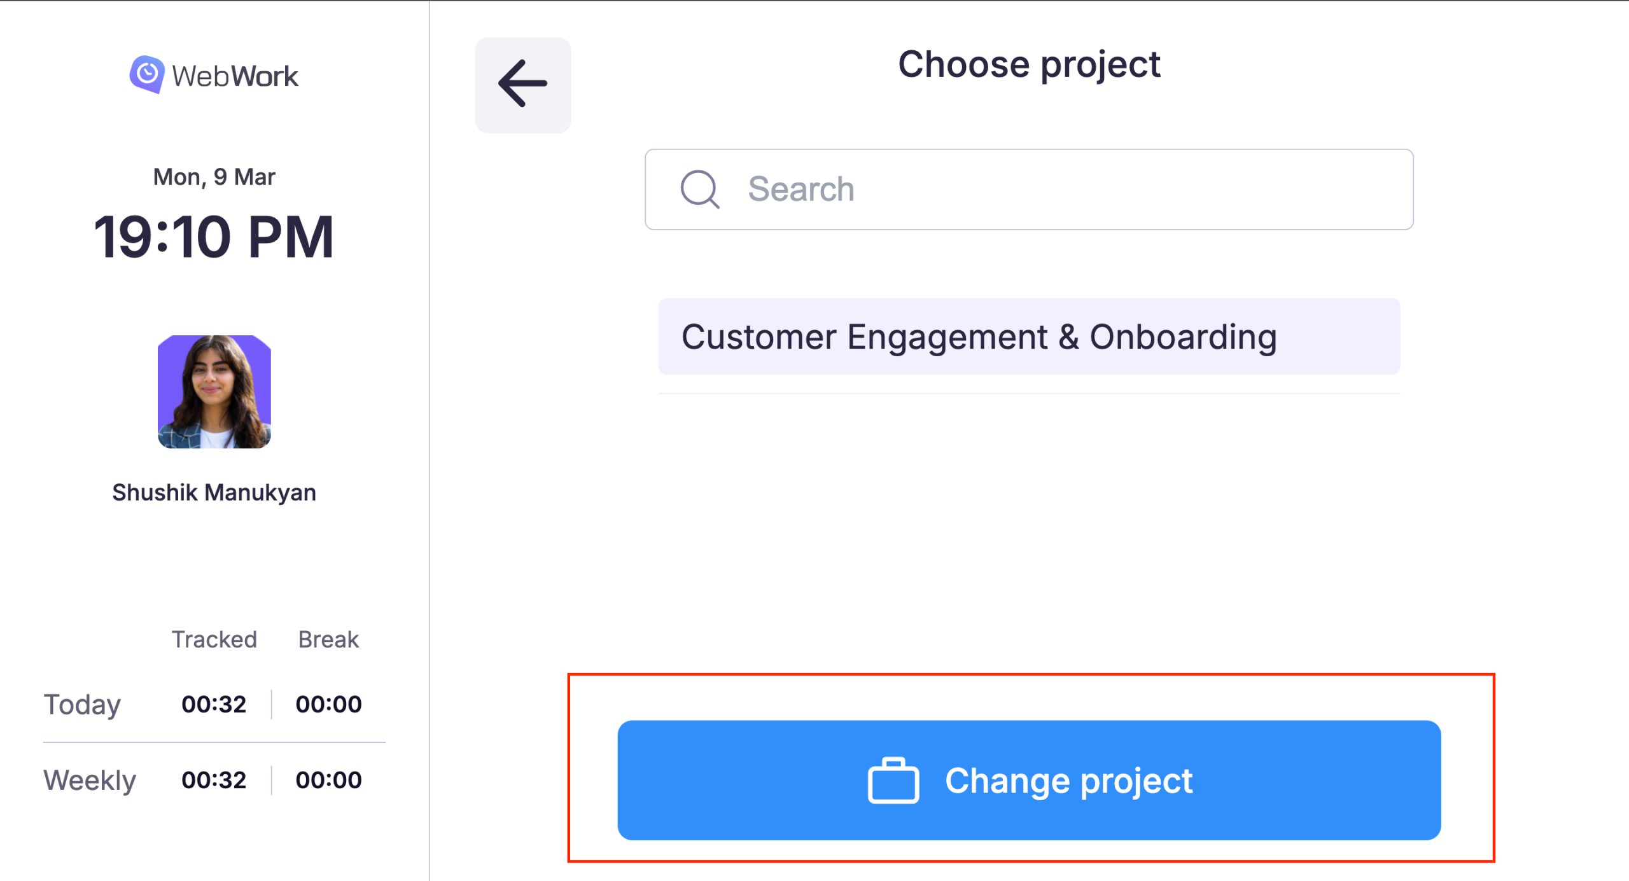
Task: Click the user name Shushik Manukyan
Action: tap(214, 492)
